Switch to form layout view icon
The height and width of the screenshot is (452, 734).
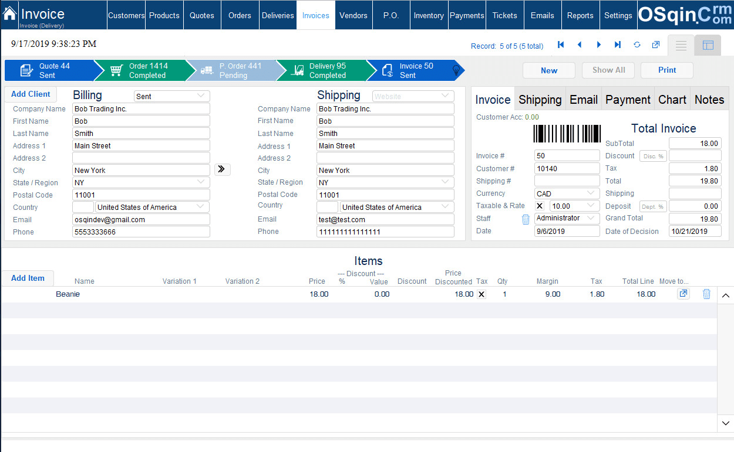coord(708,45)
